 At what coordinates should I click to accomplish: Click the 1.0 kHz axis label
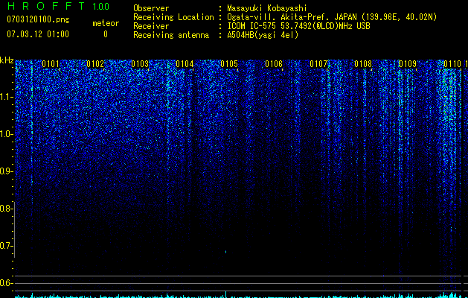point(6,134)
